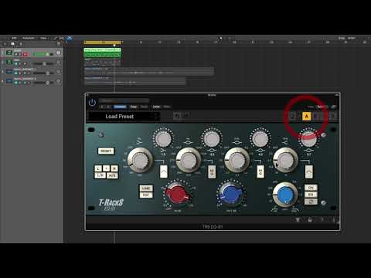Click the light blue filter knob
Screen dimensions: 371x278
coord(285,195)
